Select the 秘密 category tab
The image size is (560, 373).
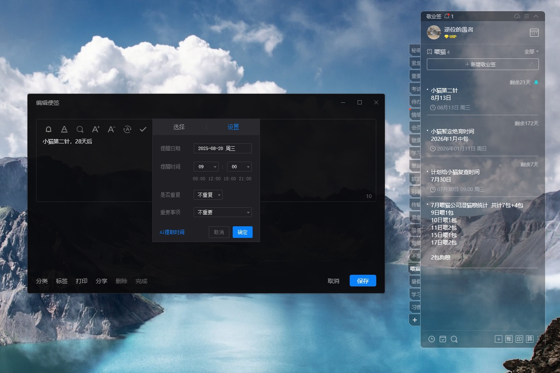pyautogui.click(x=415, y=51)
